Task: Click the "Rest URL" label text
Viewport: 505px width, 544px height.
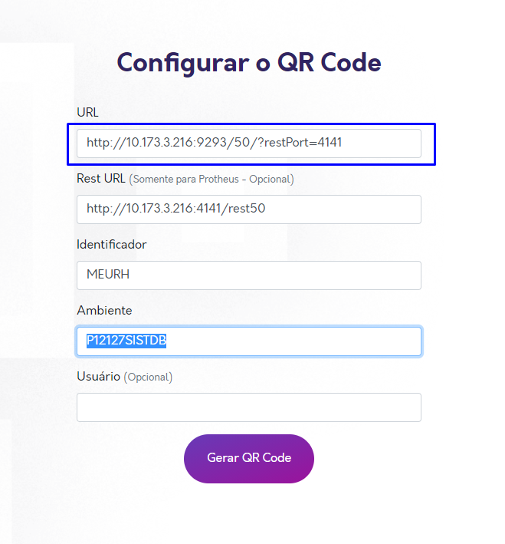Action: pyautogui.click(x=101, y=178)
